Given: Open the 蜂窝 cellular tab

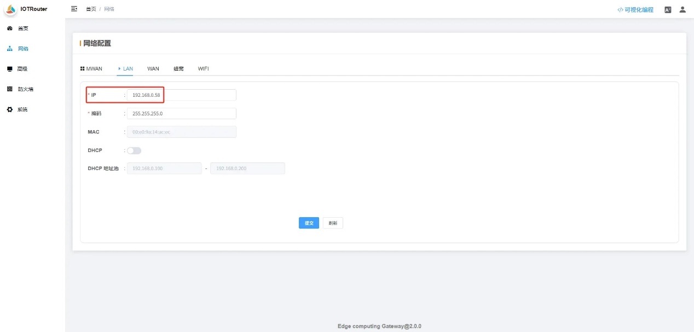Looking at the screenshot, I should tap(178, 69).
